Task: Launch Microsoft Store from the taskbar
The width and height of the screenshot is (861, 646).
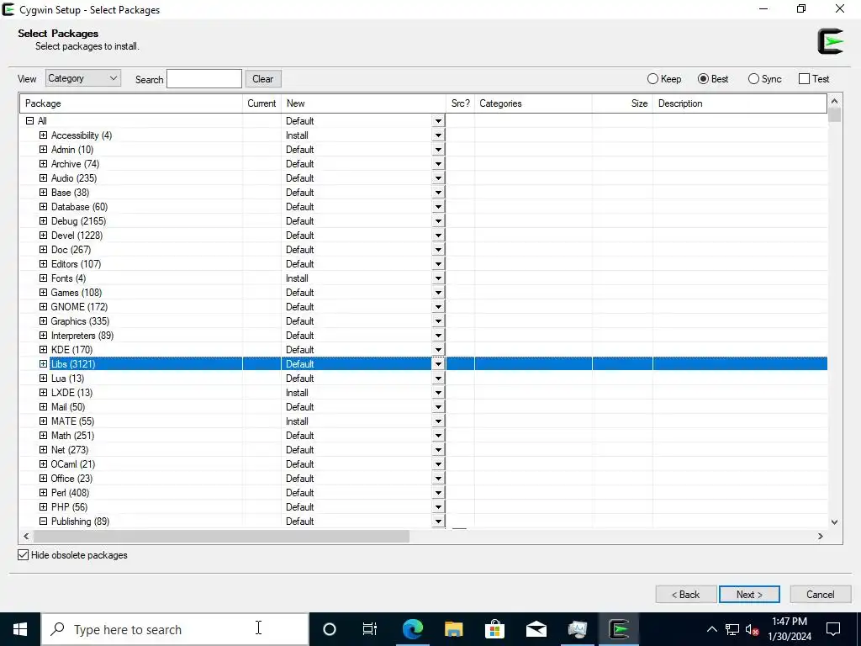Action: [494, 629]
